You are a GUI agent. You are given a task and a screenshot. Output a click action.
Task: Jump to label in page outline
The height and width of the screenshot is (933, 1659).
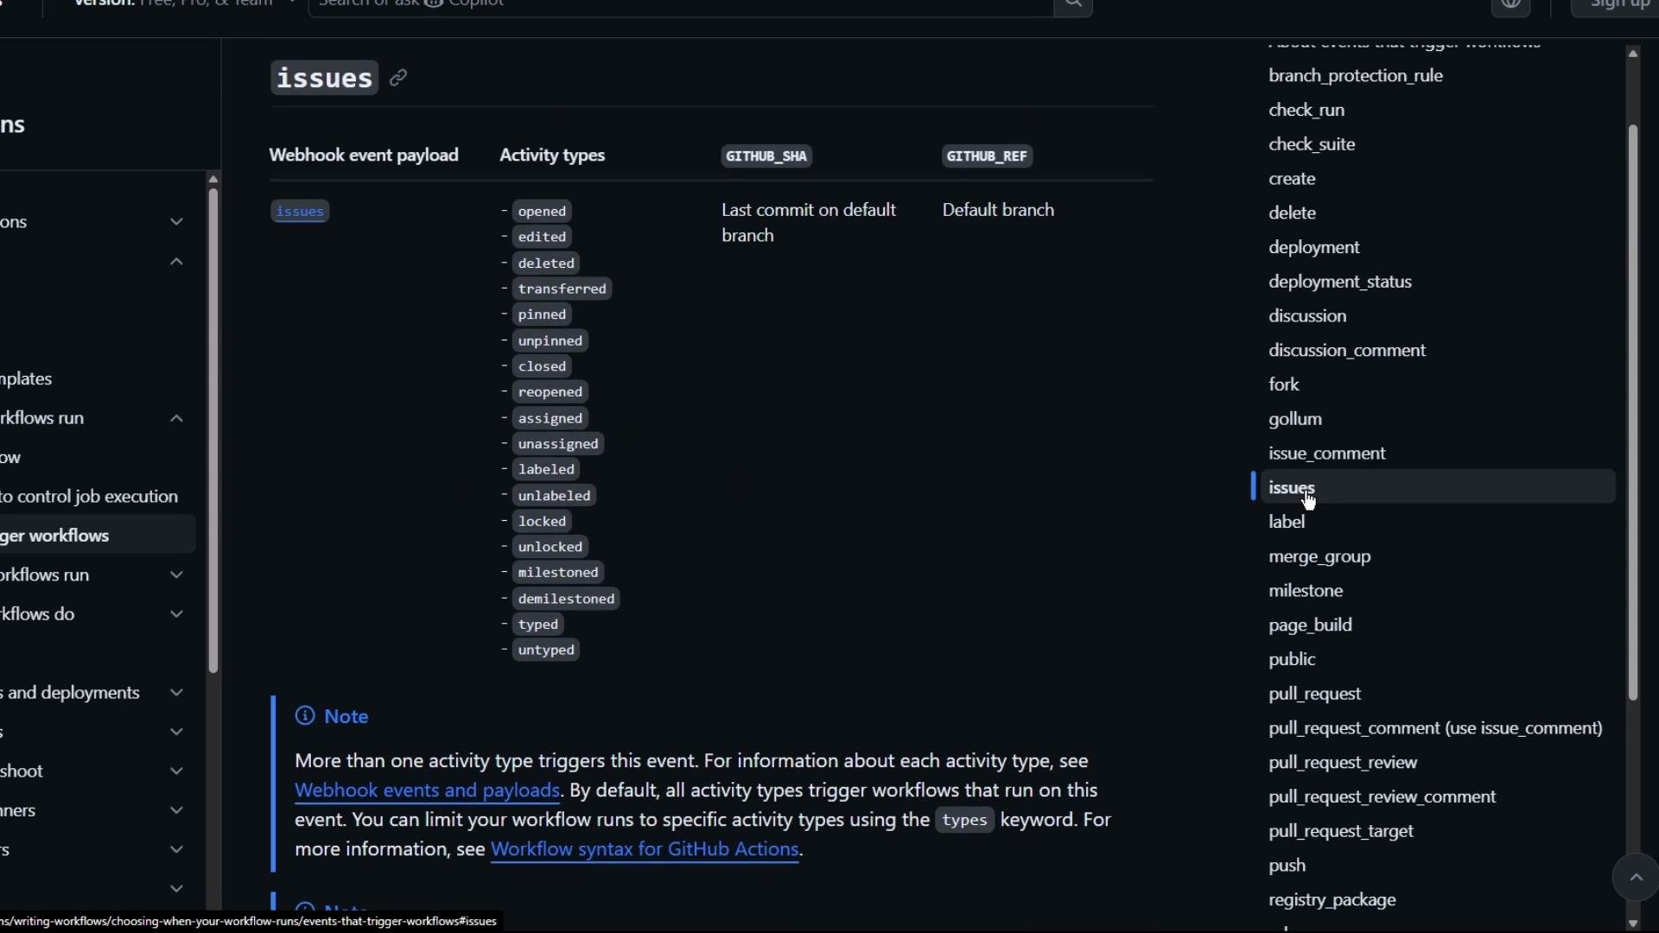(x=1287, y=522)
